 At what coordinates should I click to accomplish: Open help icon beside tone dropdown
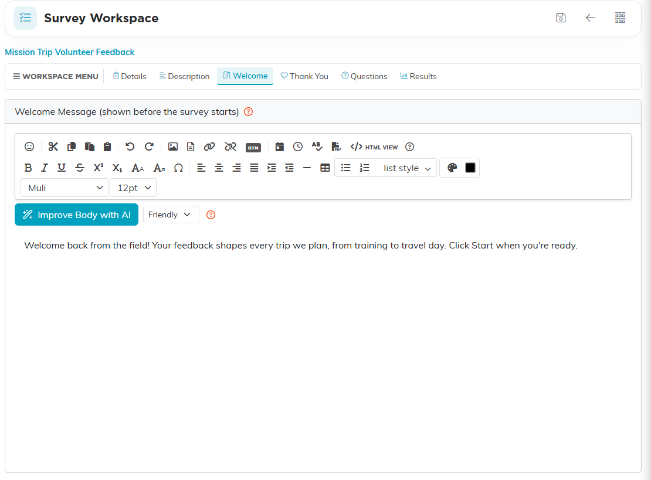pos(211,215)
